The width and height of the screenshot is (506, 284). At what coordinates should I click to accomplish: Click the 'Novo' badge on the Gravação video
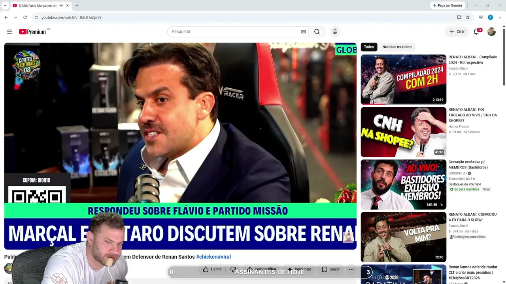[x=486, y=189]
